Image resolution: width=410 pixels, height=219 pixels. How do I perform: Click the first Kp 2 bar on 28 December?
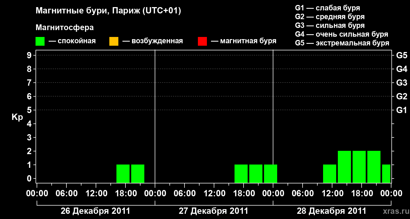344,167
